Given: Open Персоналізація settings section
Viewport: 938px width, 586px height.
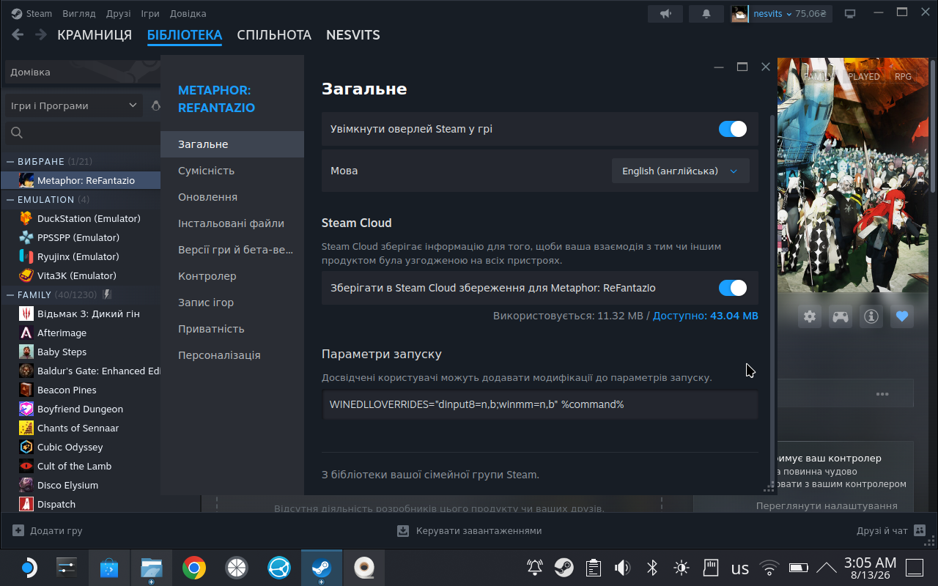Looking at the screenshot, I should point(232,355).
